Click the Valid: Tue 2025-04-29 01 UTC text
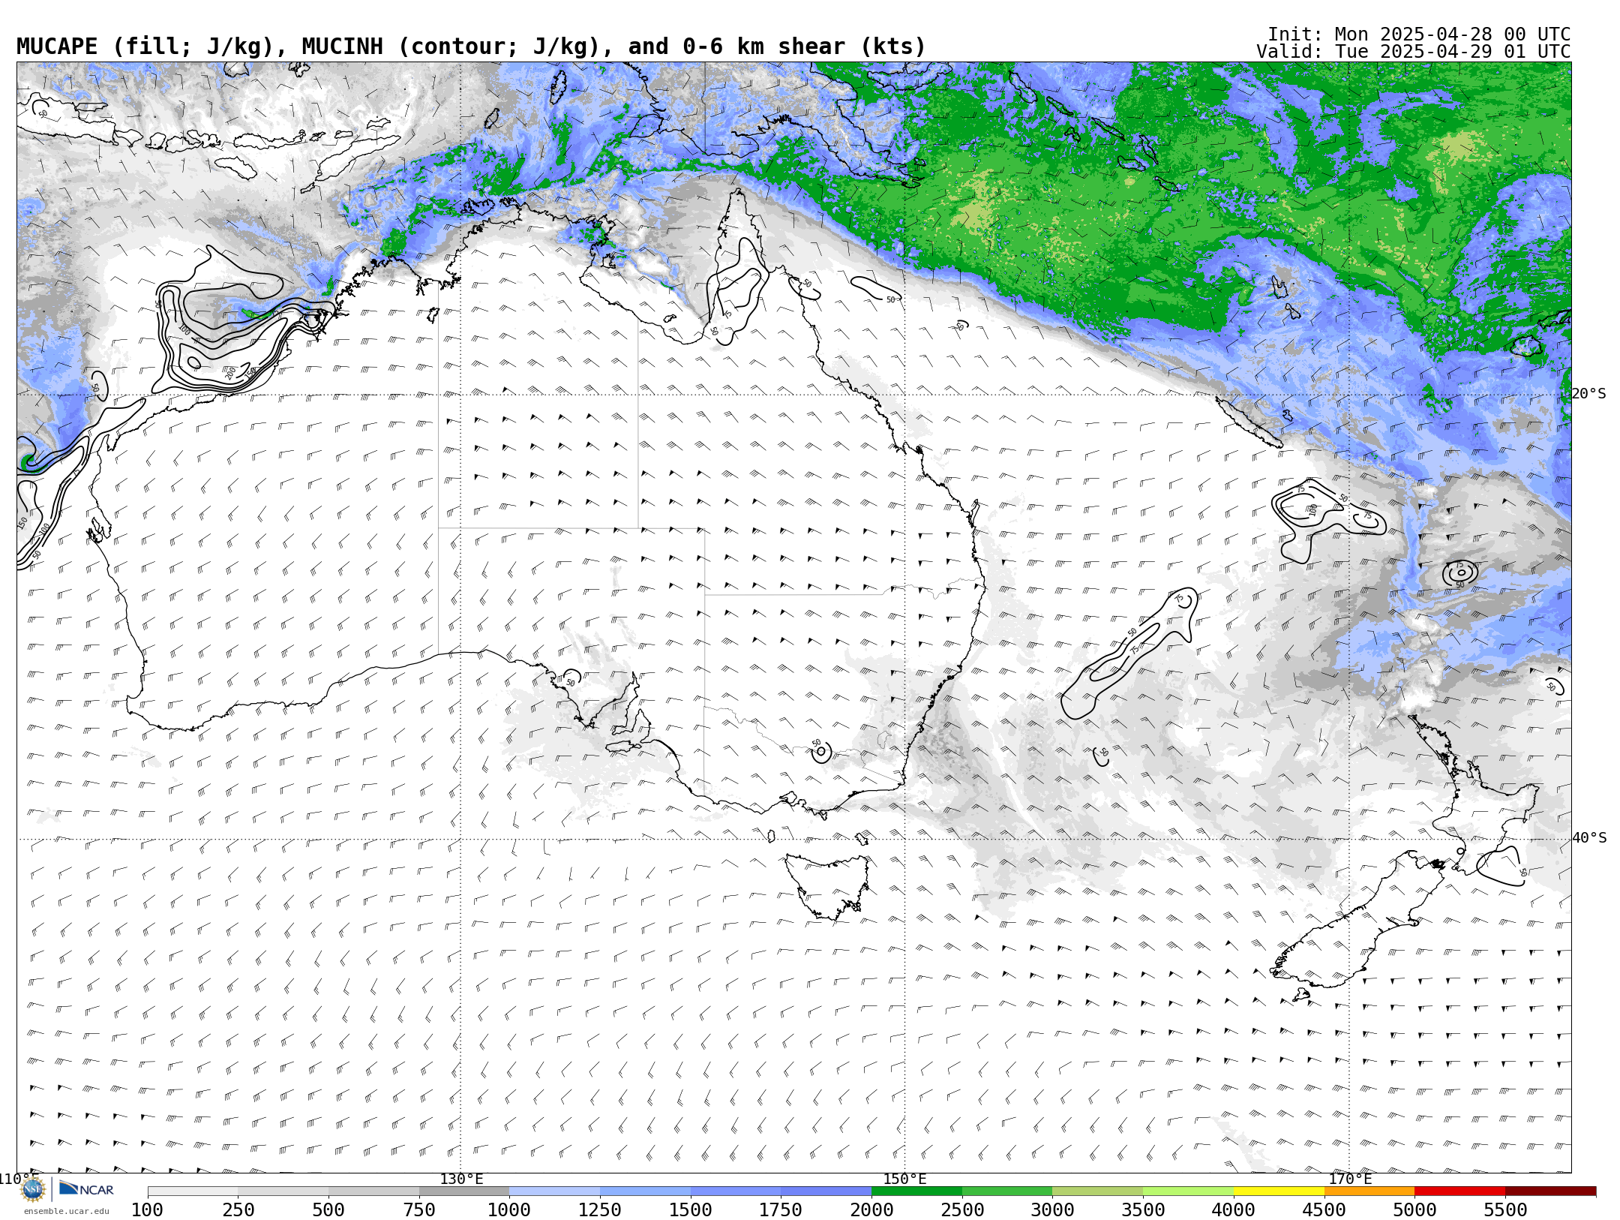1620x1220 pixels. 1413,52
